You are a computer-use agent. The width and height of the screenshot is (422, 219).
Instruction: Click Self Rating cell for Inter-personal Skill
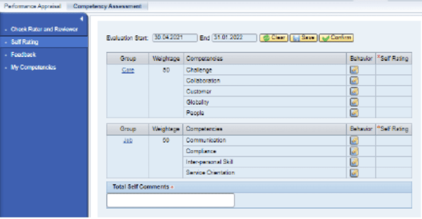point(394,162)
